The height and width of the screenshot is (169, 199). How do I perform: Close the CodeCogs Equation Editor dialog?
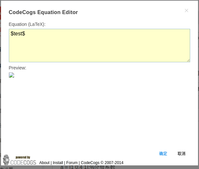point(187,10)
